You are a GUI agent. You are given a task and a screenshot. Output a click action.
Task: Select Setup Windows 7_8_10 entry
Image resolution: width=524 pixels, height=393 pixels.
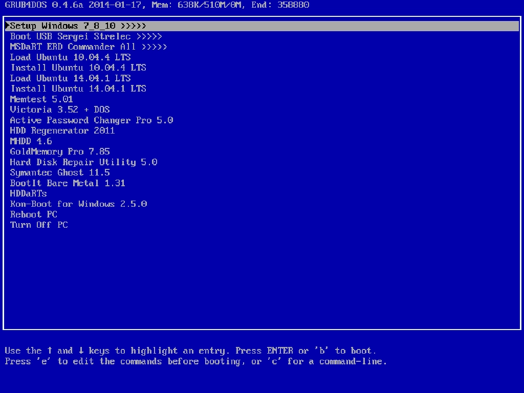pyautogui.click(x=262, y=26)
